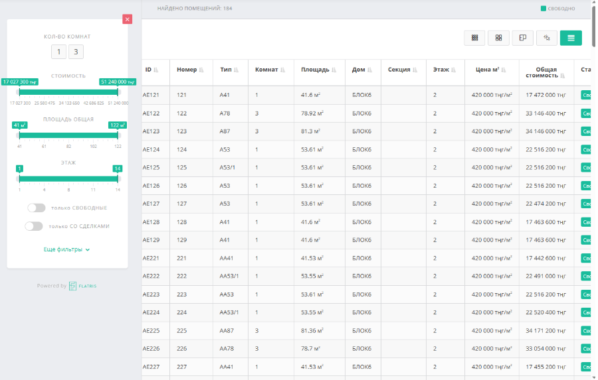
Task: Switch to the large tile view
Action: (x=498, y=38)
